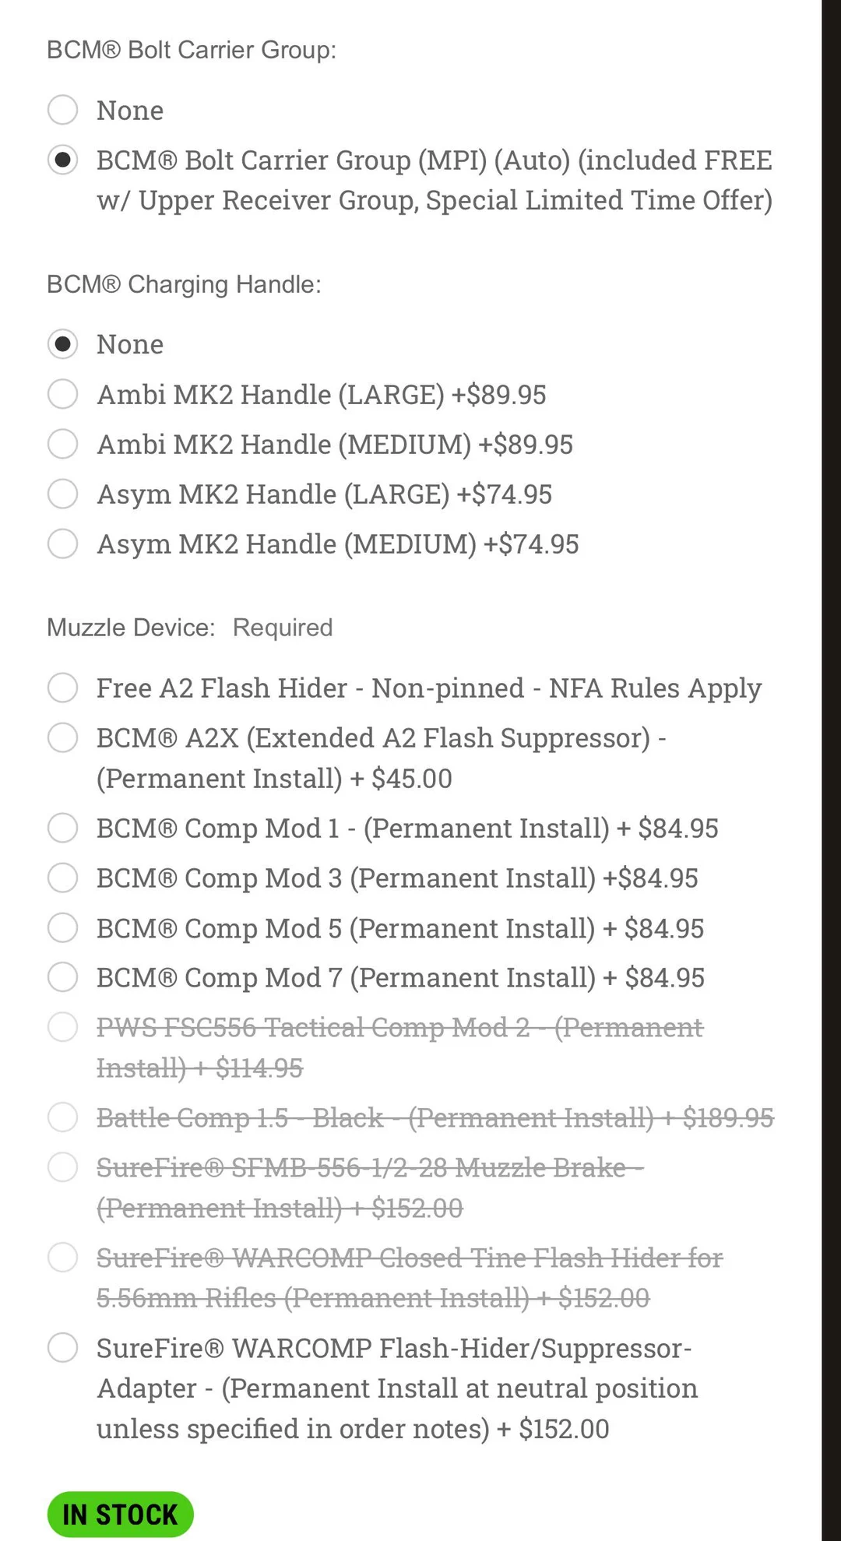This screenshot has height=1541, width=841.
Task: Choose BCM Comp Mod 5 muzzle device
Action: click(x=62, y=927)
